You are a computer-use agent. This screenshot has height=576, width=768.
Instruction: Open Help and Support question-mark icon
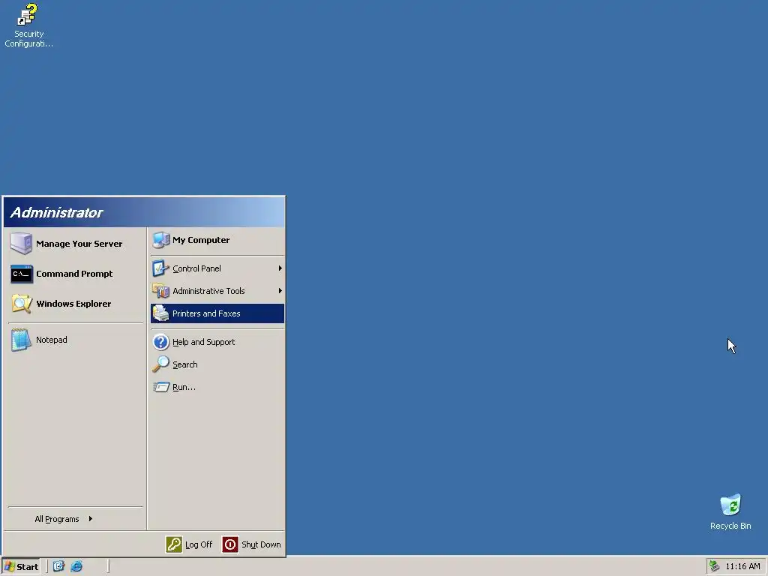[x=160, y=342]
